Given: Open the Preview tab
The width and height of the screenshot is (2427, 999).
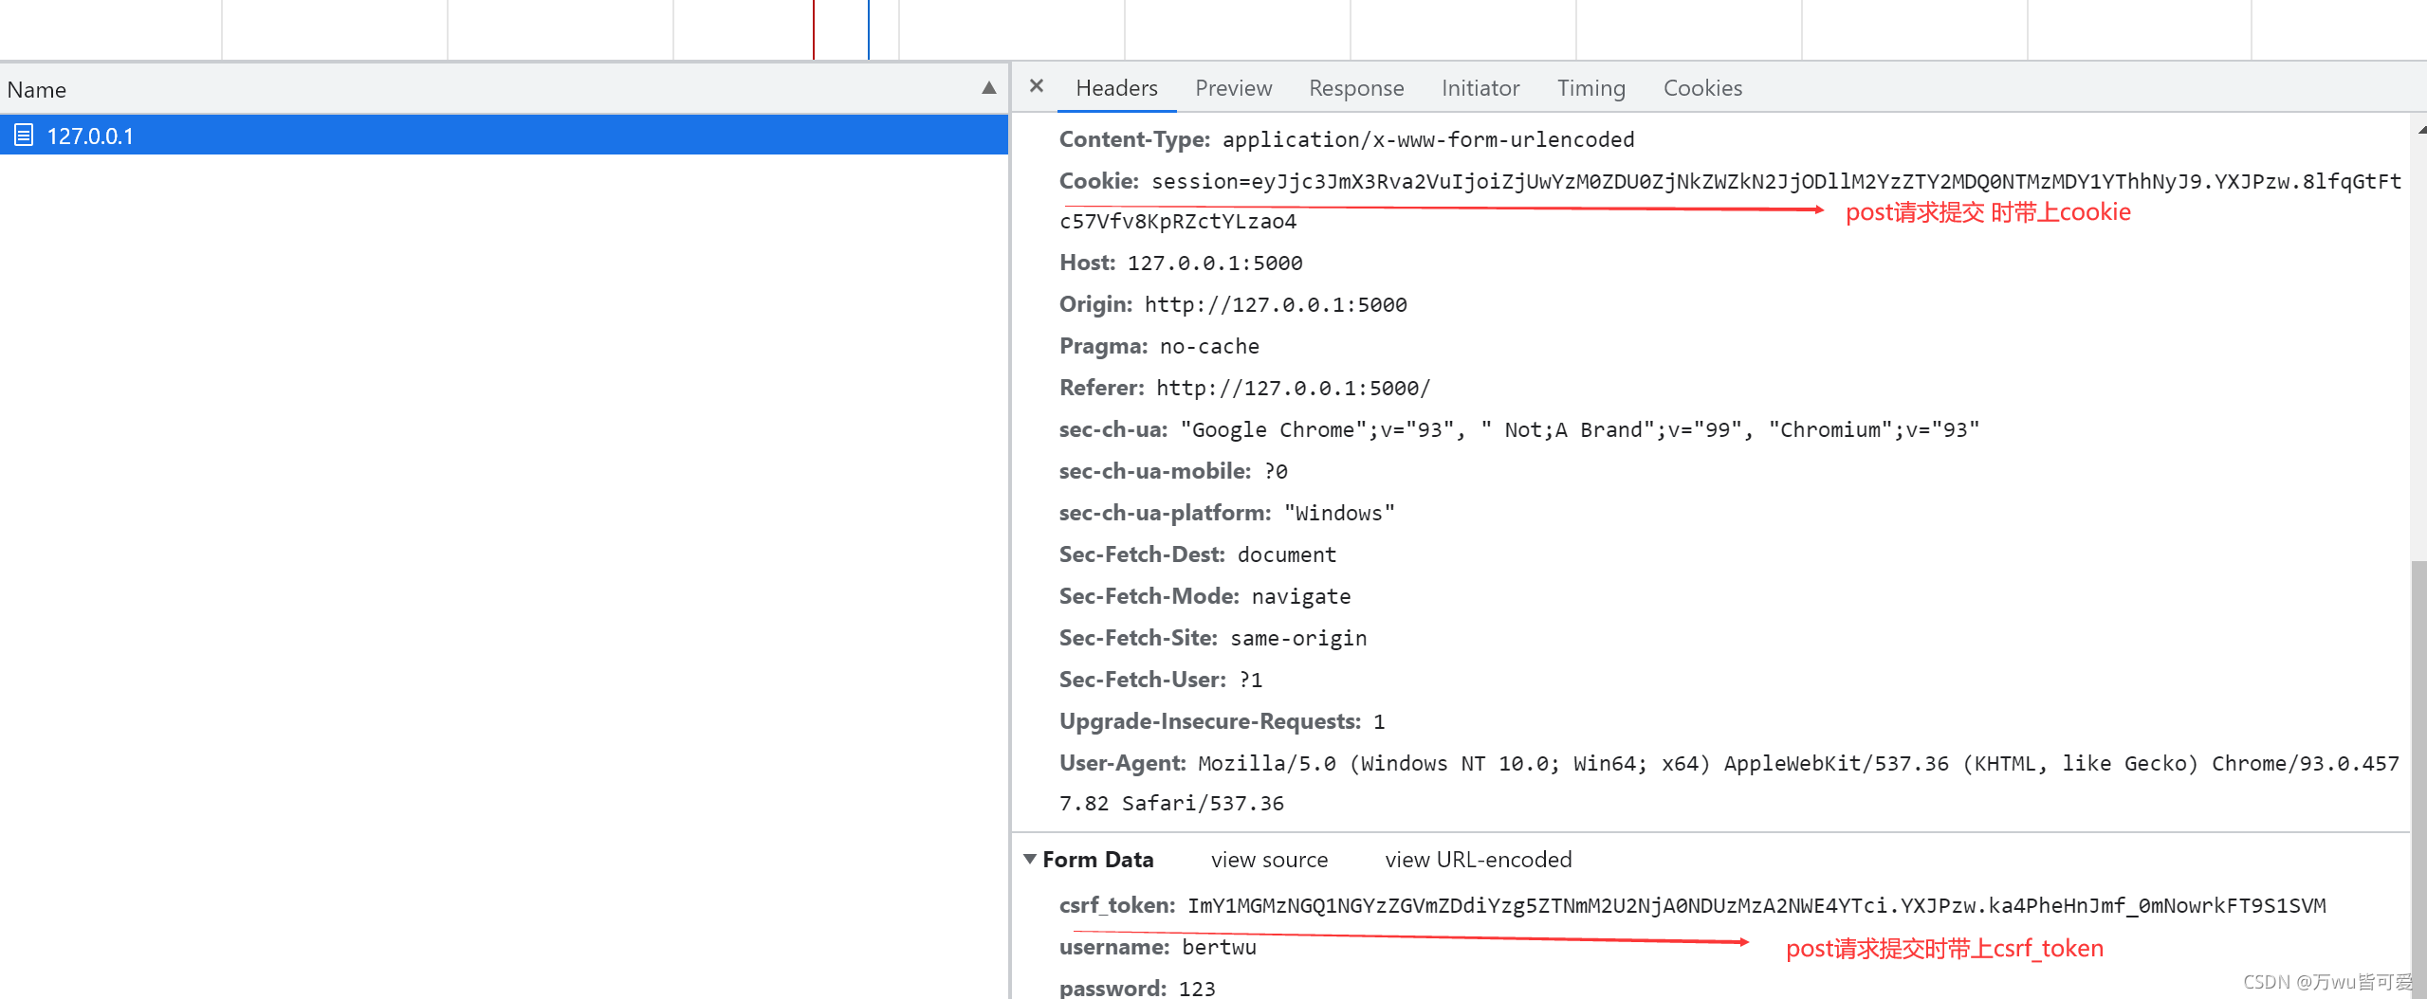Looking at the screenshot, I should pyautogui.click(x=1233, y=88).
